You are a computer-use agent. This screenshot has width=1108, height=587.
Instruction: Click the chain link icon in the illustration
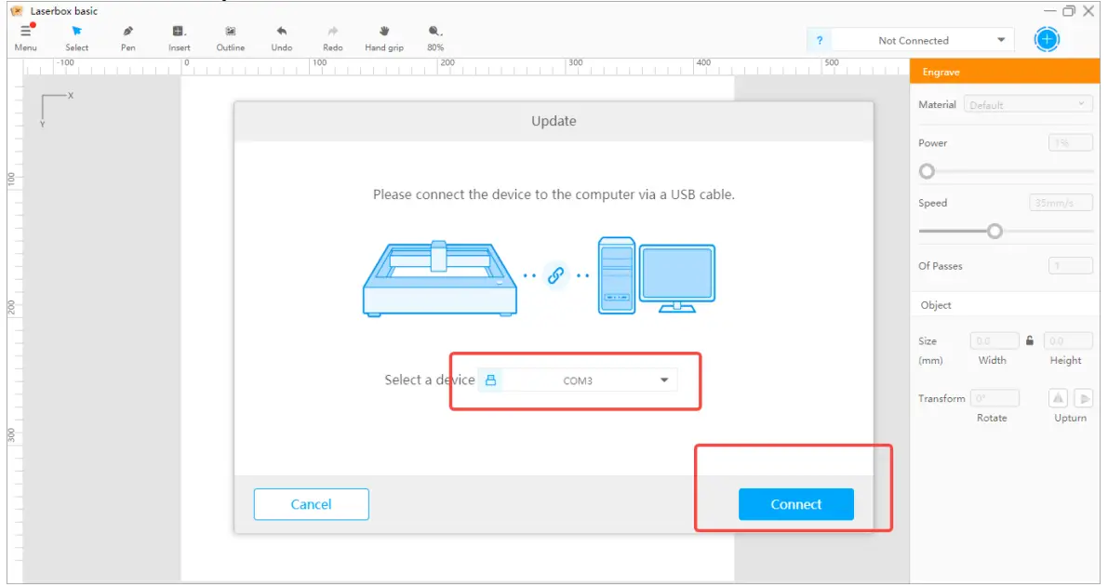click(556, 275)
